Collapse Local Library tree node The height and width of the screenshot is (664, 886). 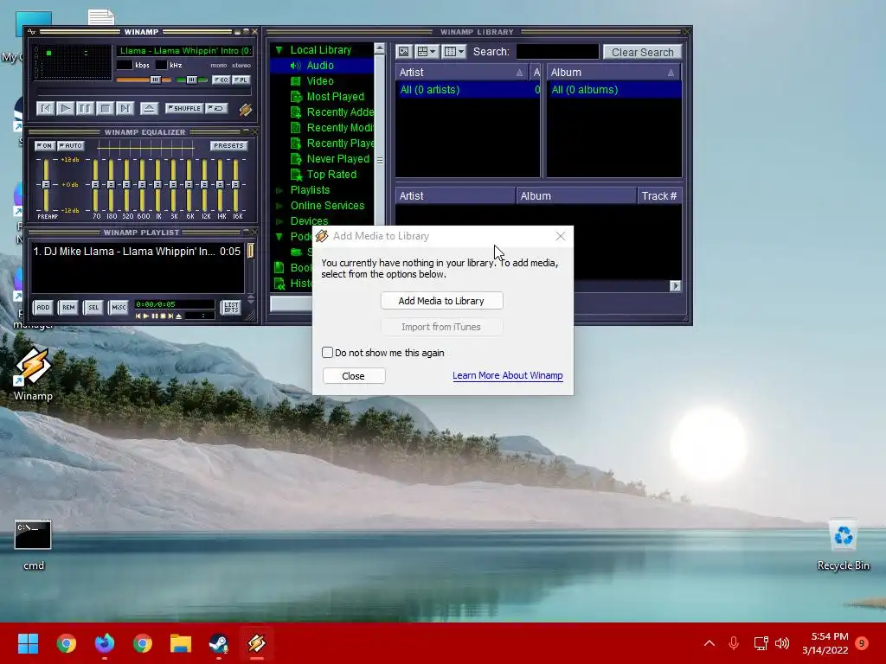coord(279,50)
